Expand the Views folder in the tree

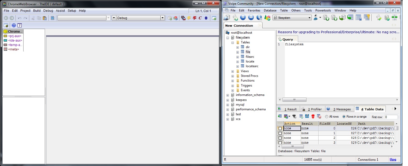pos(233,71)
